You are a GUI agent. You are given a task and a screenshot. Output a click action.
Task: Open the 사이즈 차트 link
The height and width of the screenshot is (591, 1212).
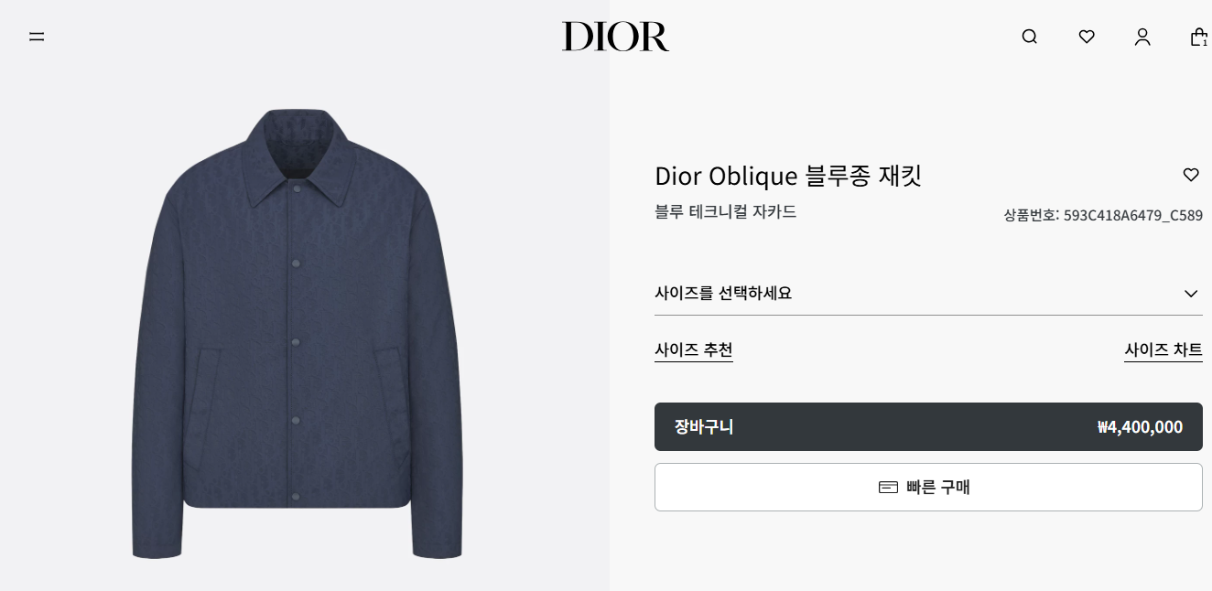pos(1163,349)
